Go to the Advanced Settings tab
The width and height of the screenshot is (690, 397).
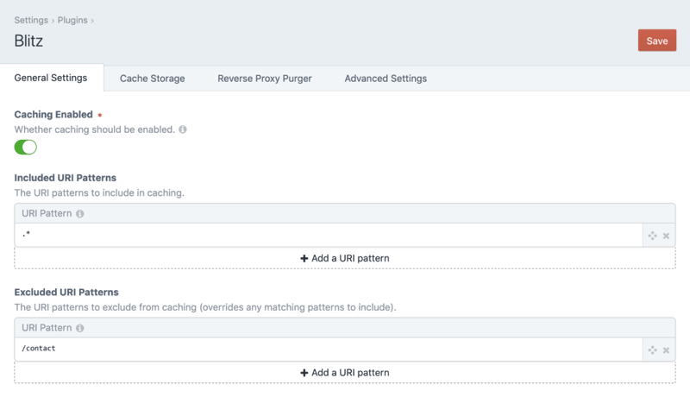386,79
